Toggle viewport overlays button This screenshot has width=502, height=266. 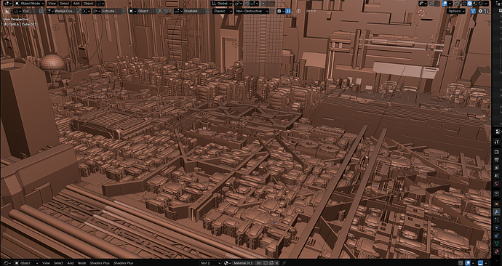point(445,4)
